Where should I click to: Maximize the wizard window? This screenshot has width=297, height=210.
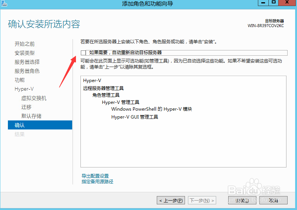pyautogui.click(x=273, y=3)
